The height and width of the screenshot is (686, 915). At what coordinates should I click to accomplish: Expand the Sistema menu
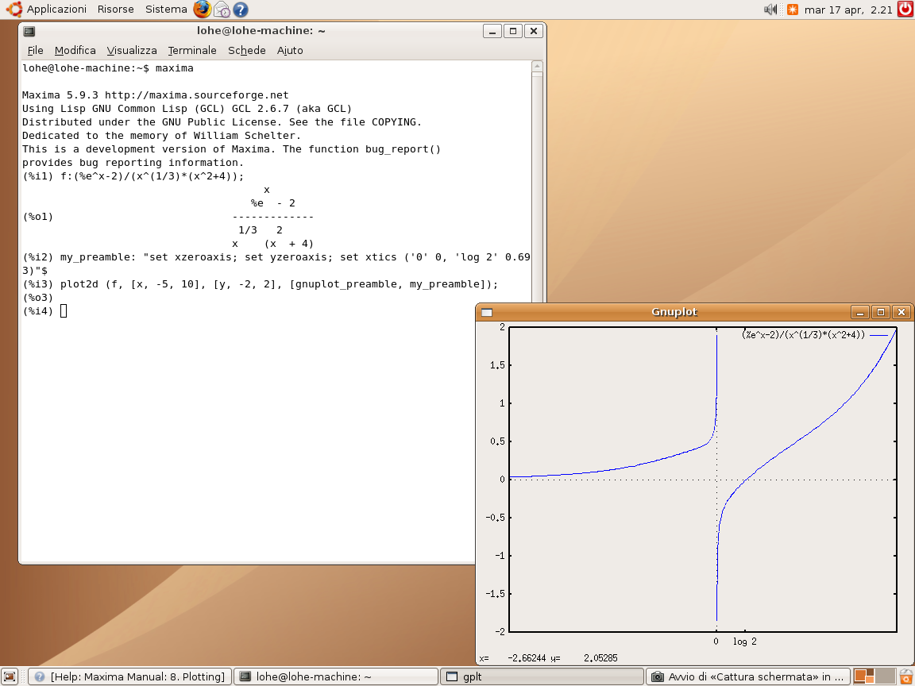tap(166, 10)
